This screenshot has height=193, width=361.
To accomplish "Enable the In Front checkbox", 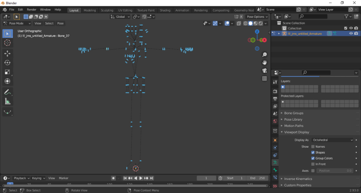I will pyautogui.click(x=313, y=164).
